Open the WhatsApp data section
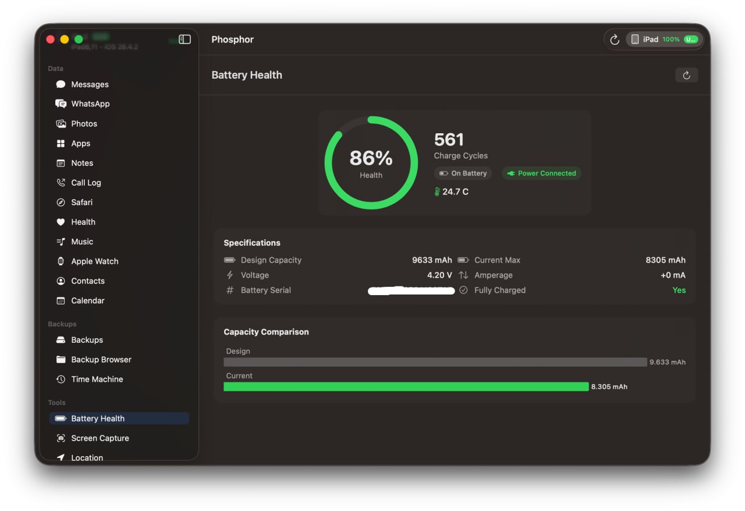 (119, 104)
